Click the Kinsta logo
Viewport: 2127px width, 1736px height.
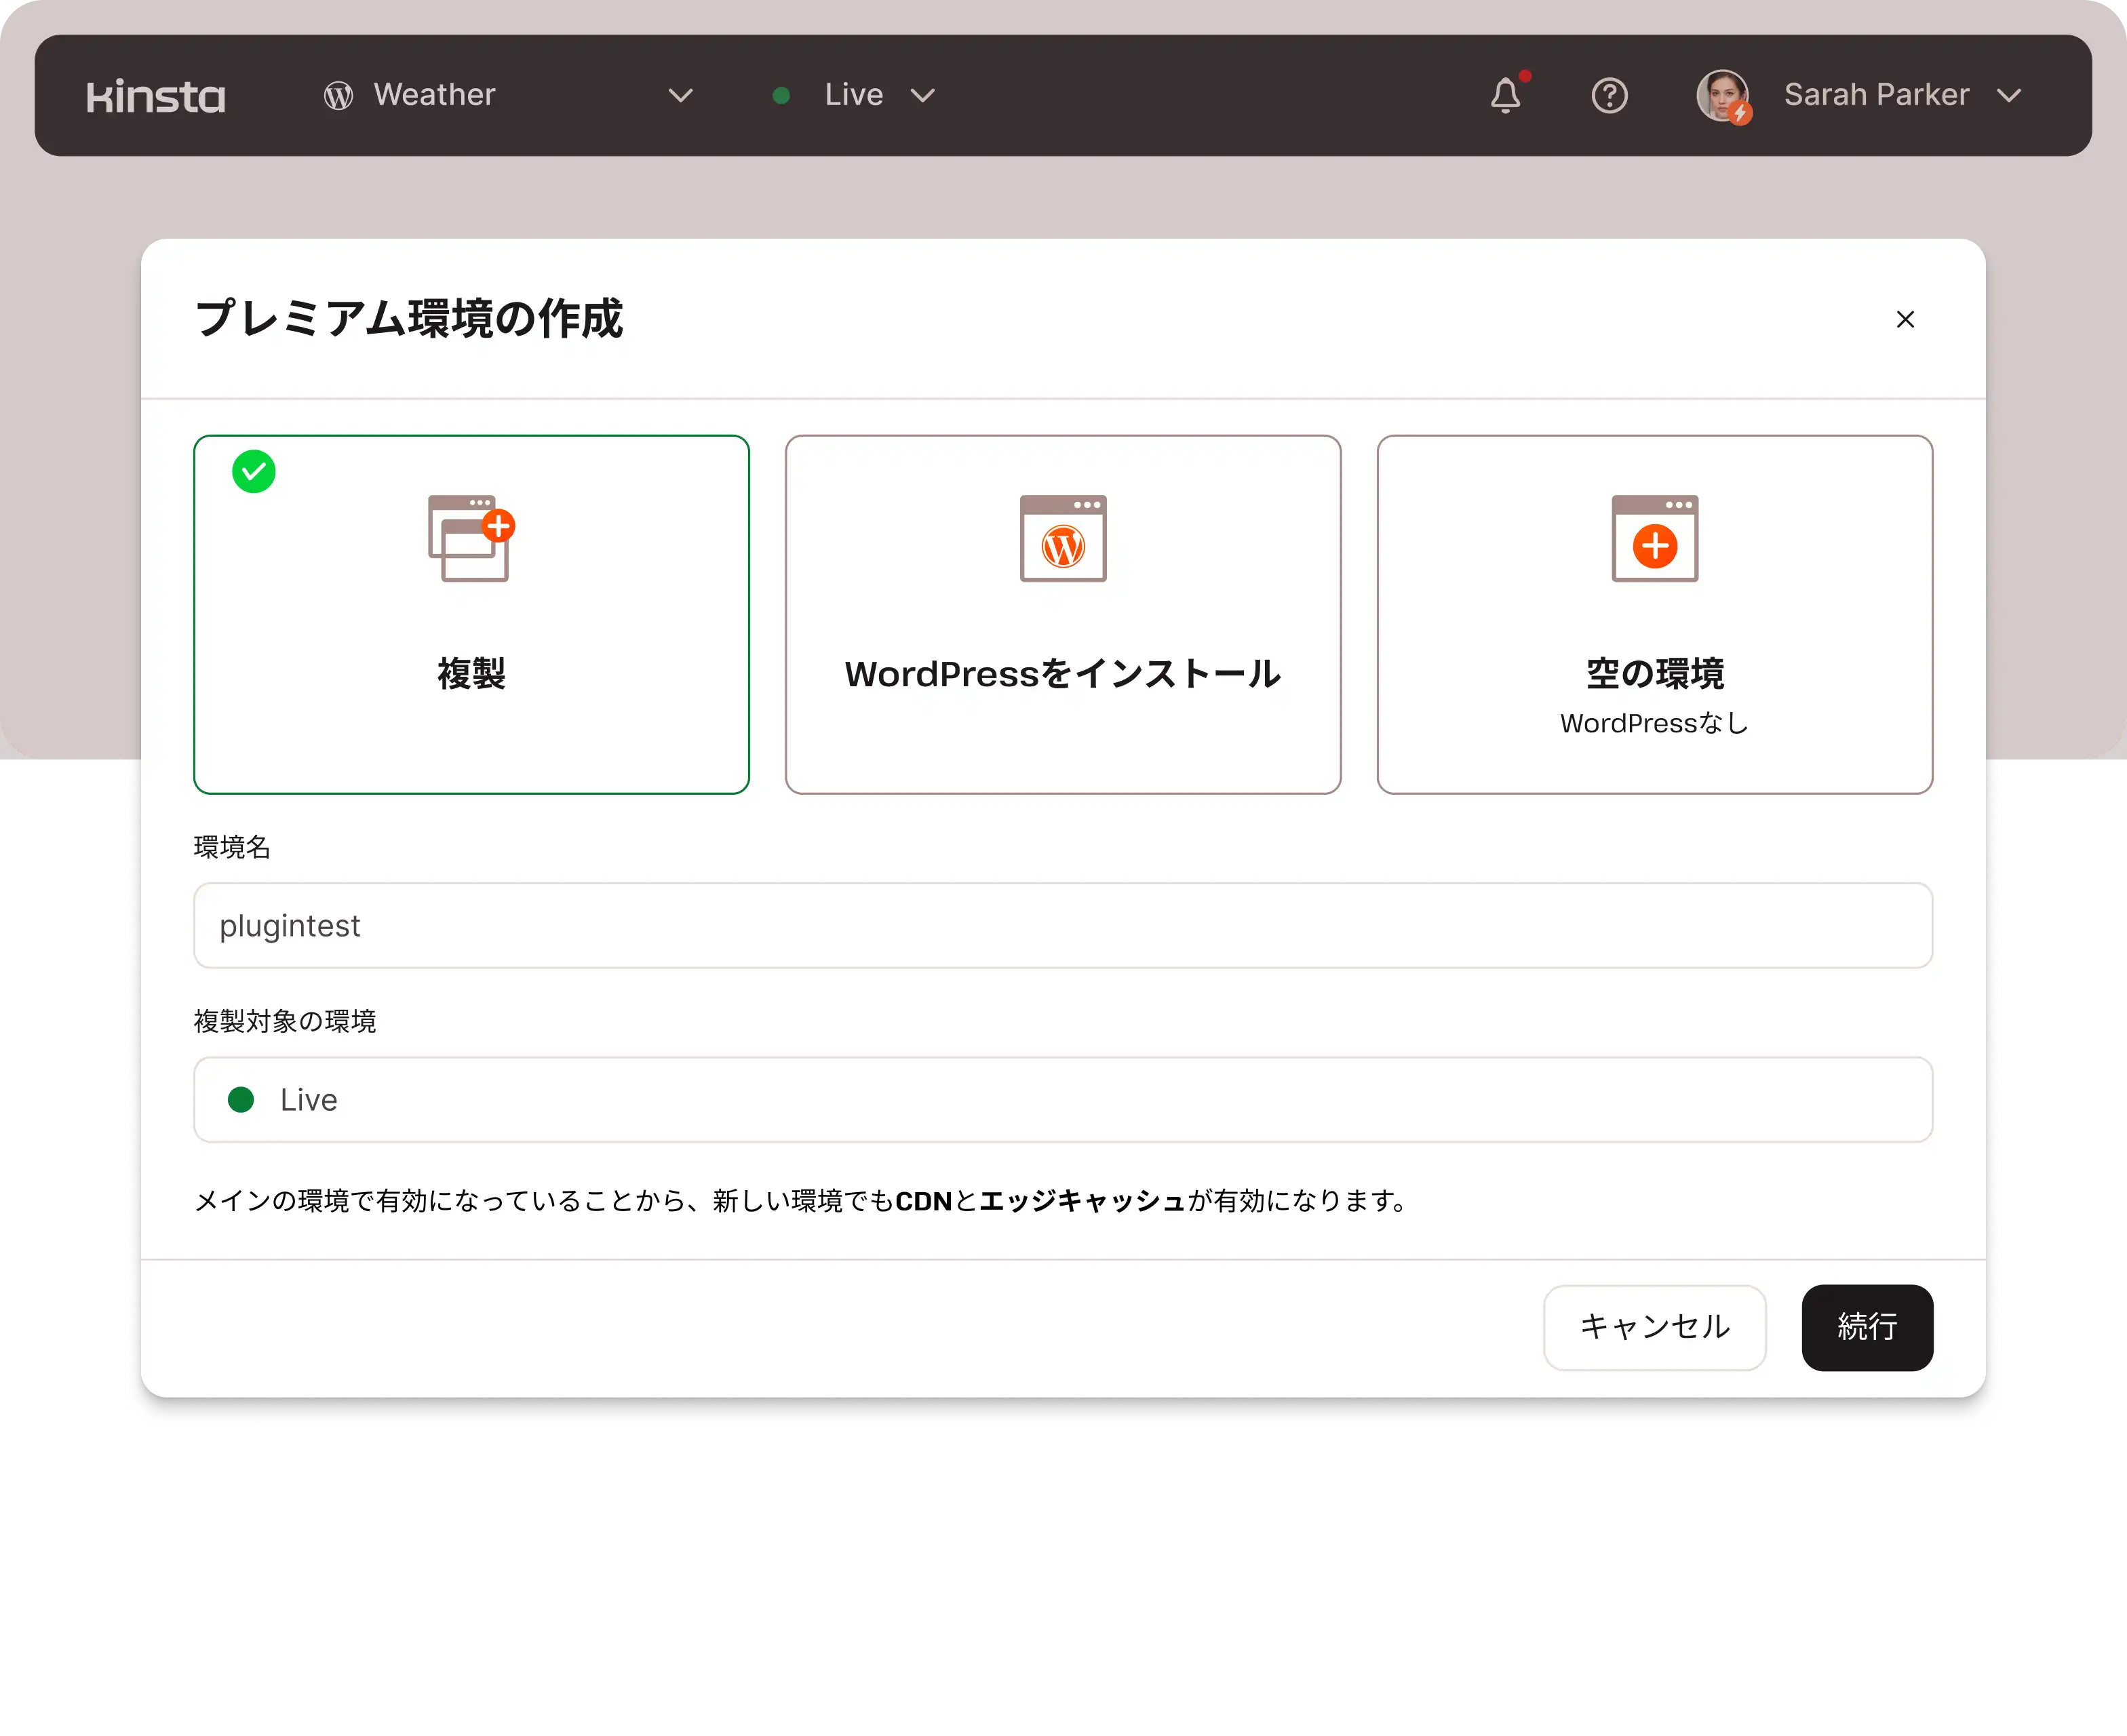(156, 96)
